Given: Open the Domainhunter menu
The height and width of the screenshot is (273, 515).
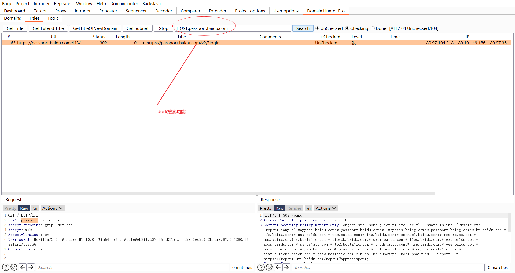Looking at the screenshot, I should [x=124, y=3].
